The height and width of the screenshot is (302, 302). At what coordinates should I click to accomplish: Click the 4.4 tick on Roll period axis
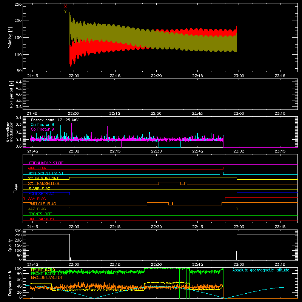tap(18, 82)
